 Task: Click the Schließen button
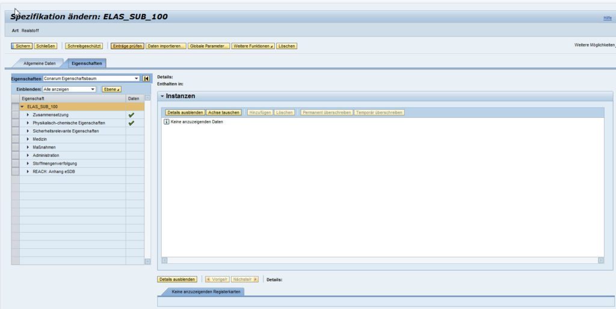46,46
